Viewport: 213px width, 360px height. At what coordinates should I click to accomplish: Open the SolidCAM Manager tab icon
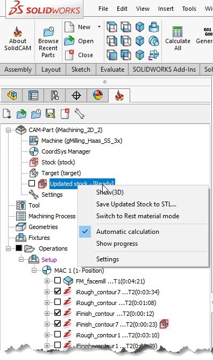click(x=119, y=95)
